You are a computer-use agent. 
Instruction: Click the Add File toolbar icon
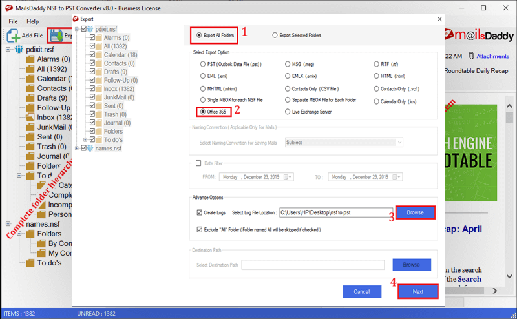(13, 36)
